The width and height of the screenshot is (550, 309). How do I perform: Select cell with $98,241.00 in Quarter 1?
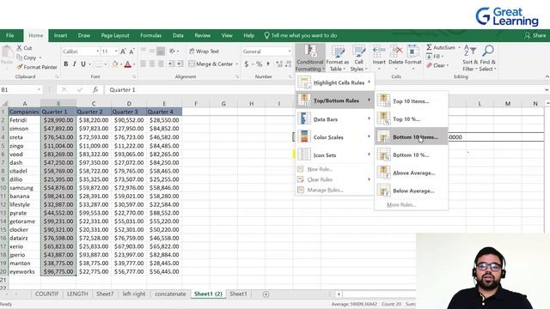click(x=58, y=197)
